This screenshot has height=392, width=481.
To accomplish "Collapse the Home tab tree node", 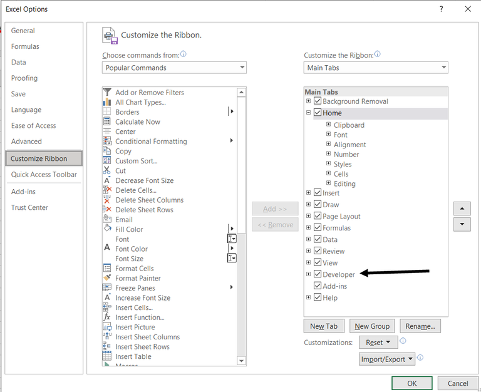I will 309,113.
